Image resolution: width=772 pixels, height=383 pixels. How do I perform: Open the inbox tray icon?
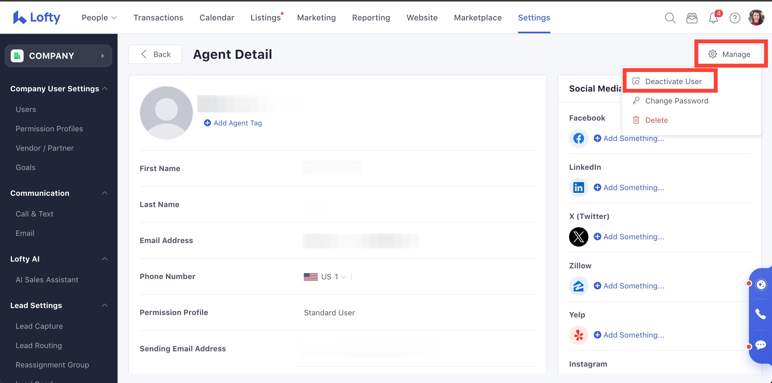click(692, 18)
